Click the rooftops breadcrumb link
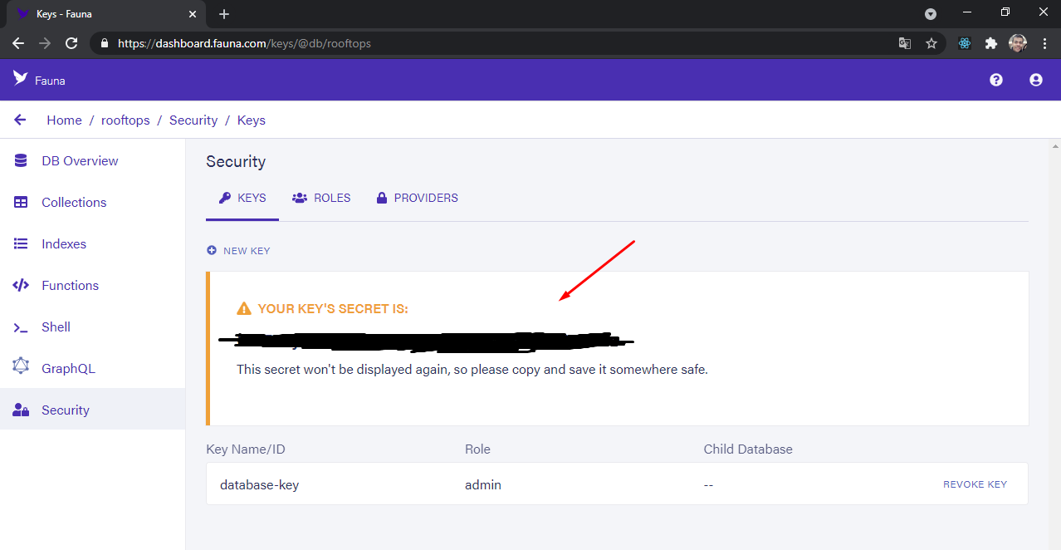Image resolution: width=1061 pixels, height=550 pixels. click(x=125, y=120)
